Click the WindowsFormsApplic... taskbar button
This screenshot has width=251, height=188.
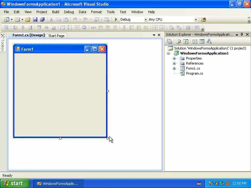click(58, 184)
